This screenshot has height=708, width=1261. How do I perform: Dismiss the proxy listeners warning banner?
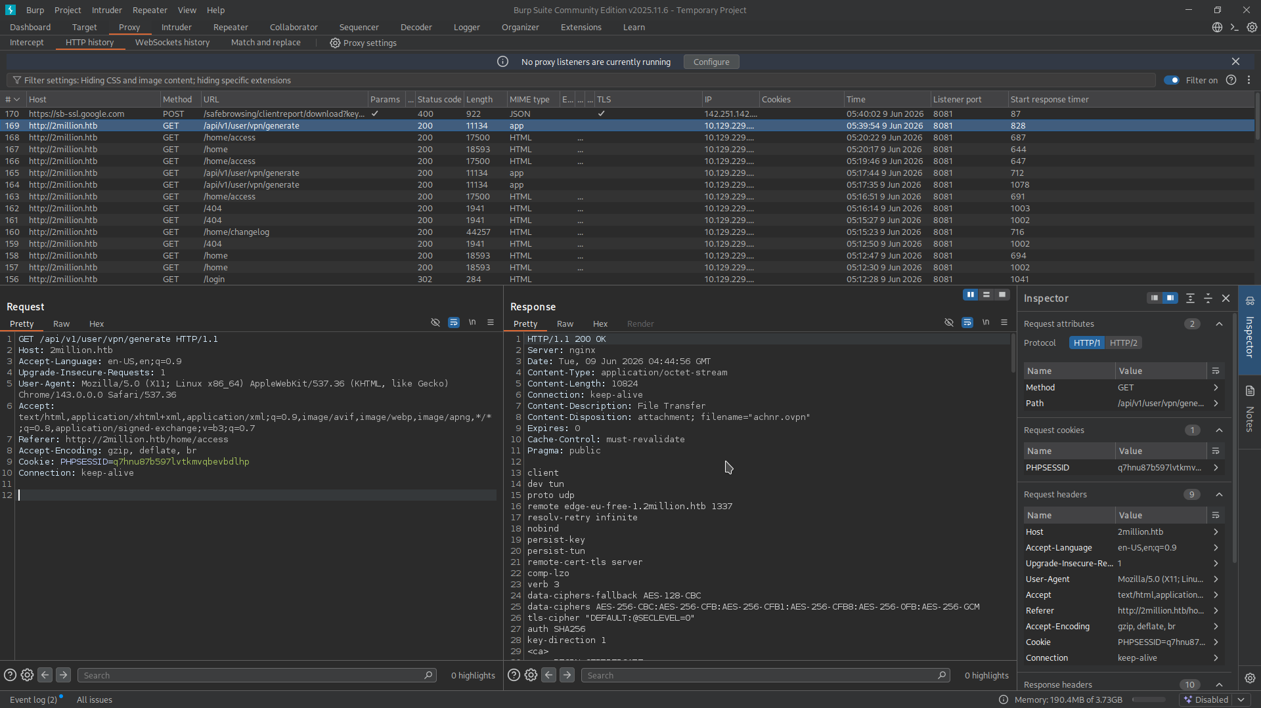pos(1235,62)
